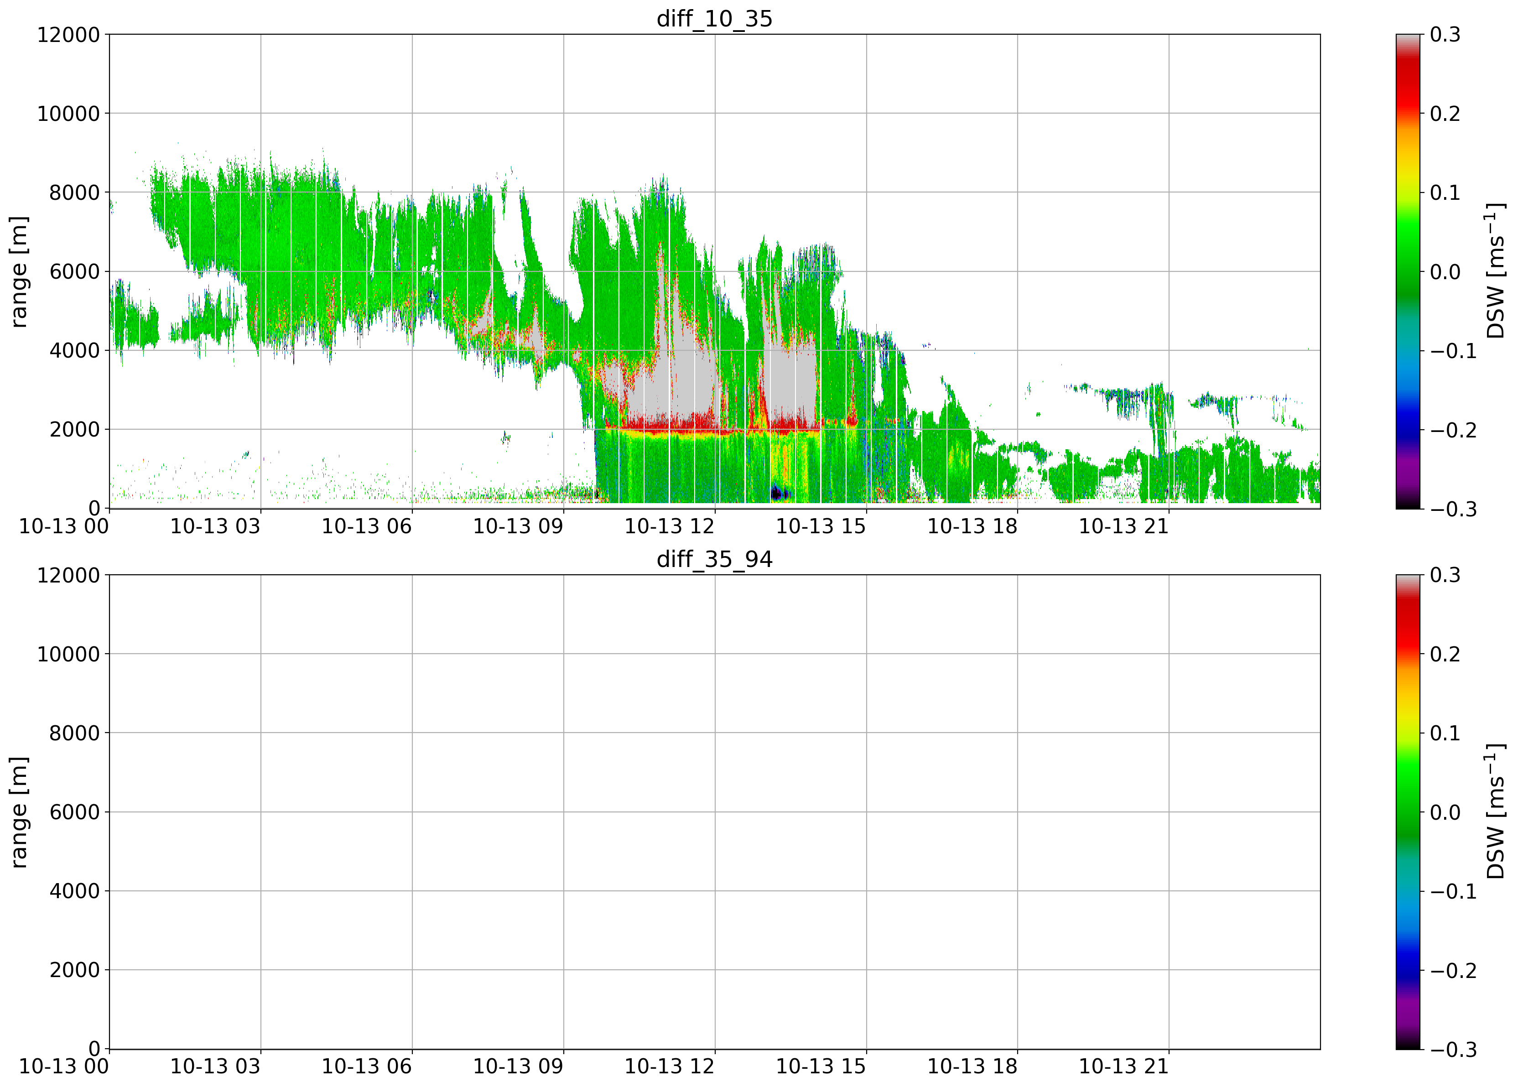Screen dimensions: 1518x1087
Task: Click the 10-13 09 time label under diff_10_35
Action: (x=518, y=527)
